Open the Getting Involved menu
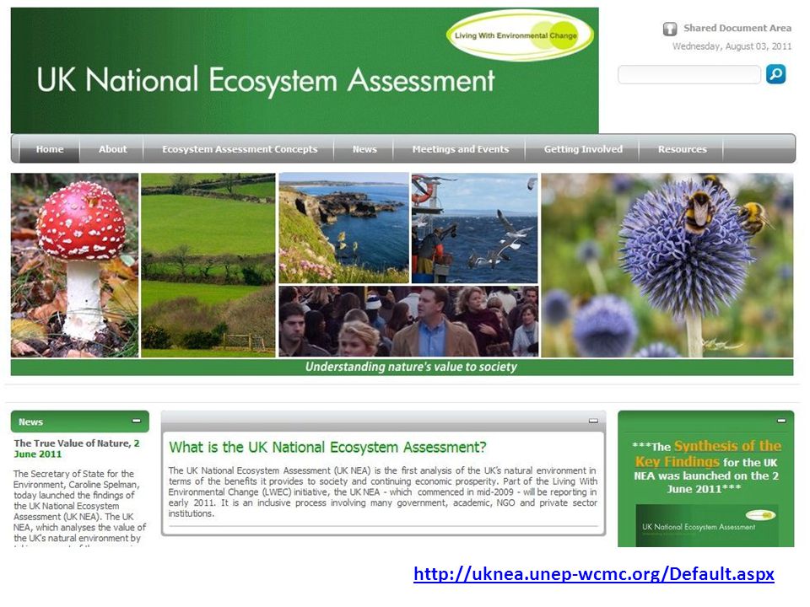 click(583, 149)
